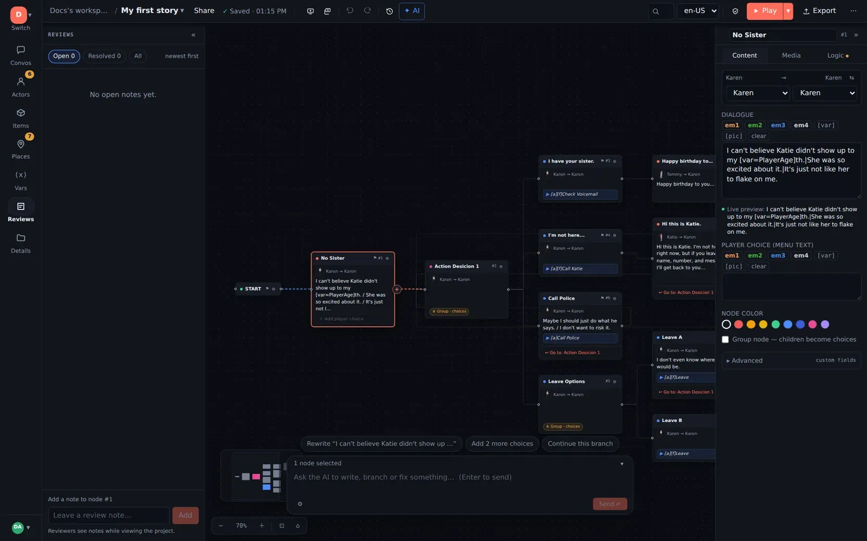Open AI prompt settings gear icon
Viewport: 867px width, 541px height.
click(300, 504)
